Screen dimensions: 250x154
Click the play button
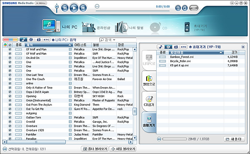[x=74, y=8]
